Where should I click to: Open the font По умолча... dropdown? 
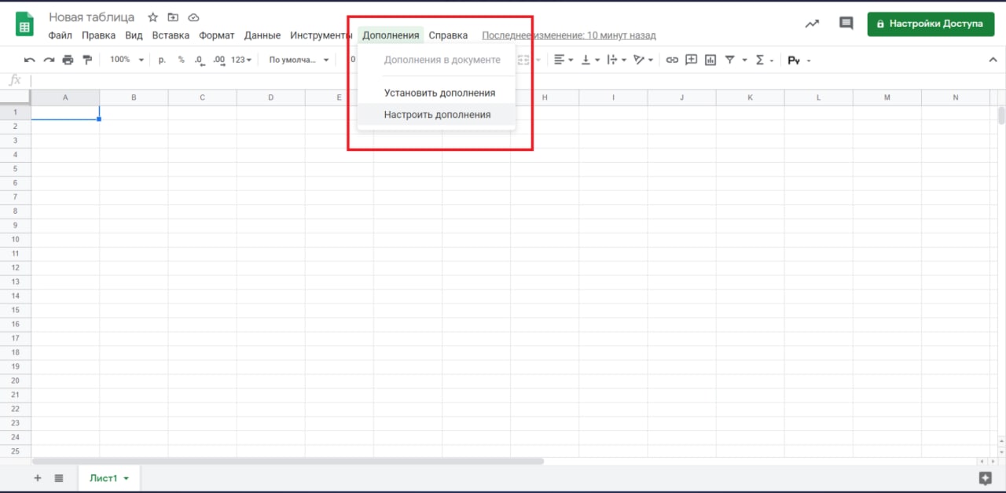299,60
